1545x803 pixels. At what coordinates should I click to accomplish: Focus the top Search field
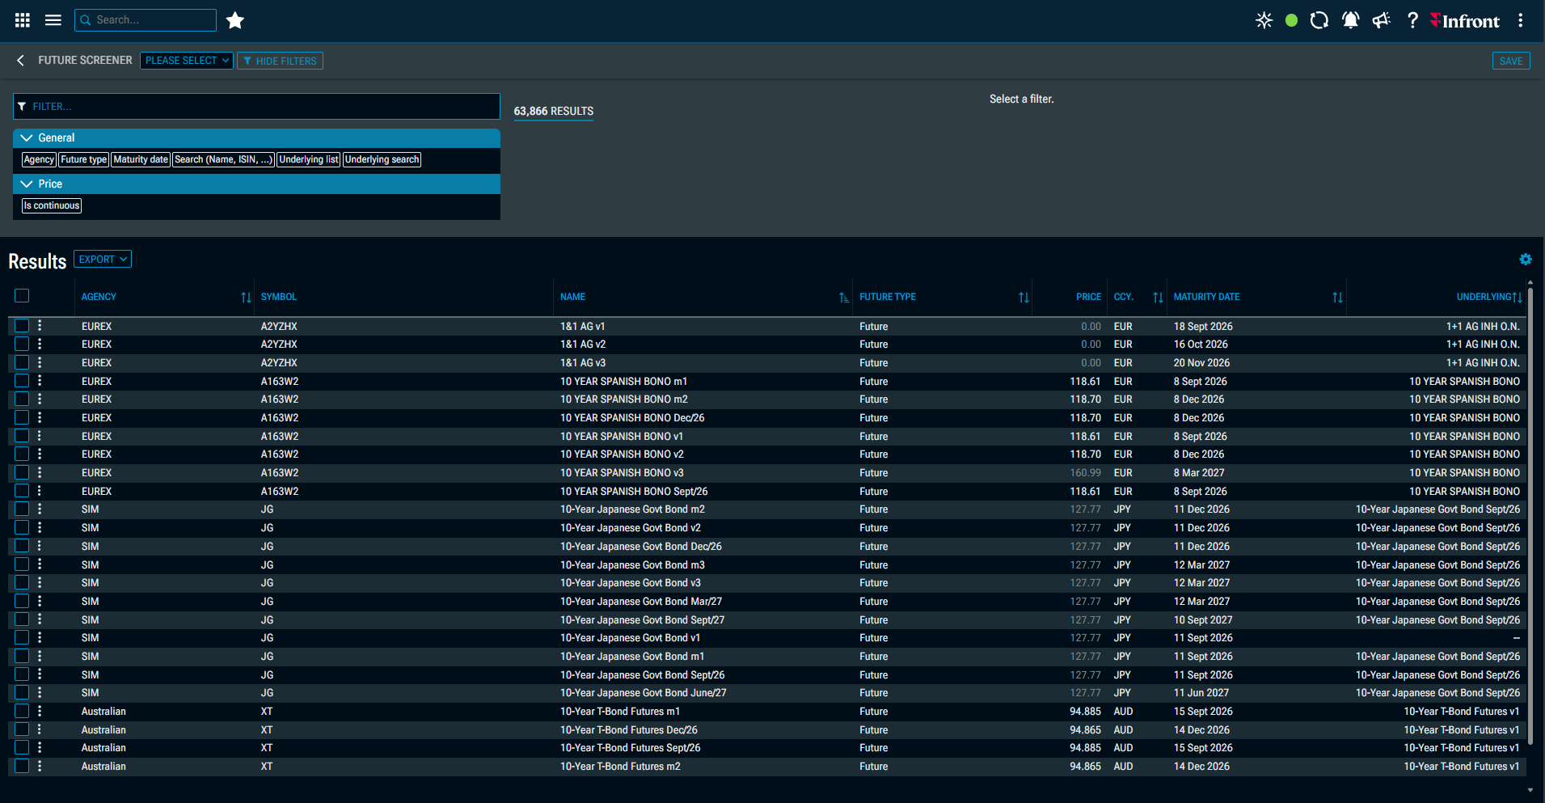point(146,20)
